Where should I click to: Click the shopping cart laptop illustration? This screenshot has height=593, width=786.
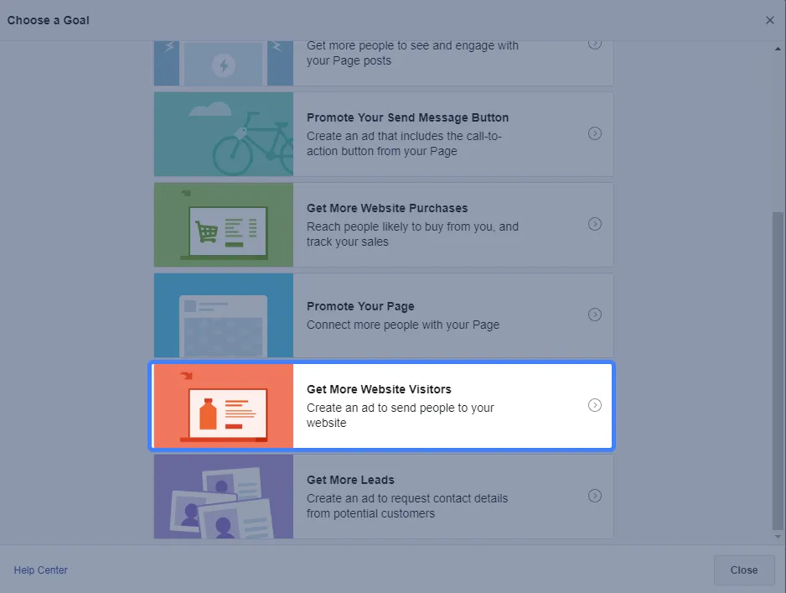pos(224,225)
